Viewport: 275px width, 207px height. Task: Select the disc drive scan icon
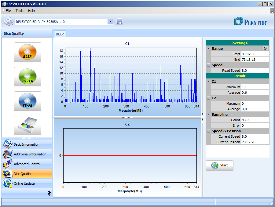coord(28,125)
